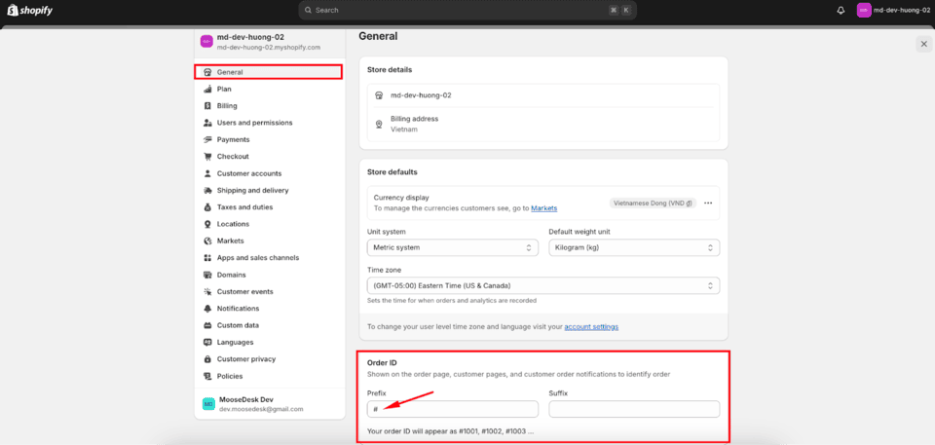This screenshot has width=935, height=445.
Task: Click the Notifications bell icon in sidebar
Action: pyautogui.click(x=207, y=309)
